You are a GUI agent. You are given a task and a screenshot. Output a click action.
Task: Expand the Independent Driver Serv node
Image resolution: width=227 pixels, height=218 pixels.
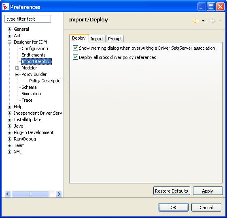point(9,113)
